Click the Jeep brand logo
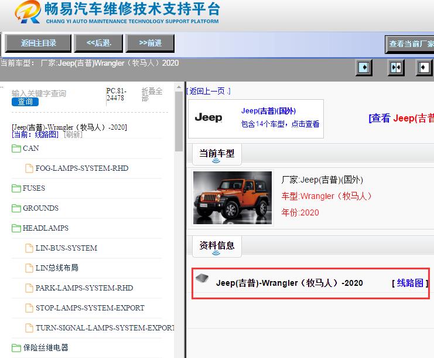434x358 pixels. tap(209, 117)
